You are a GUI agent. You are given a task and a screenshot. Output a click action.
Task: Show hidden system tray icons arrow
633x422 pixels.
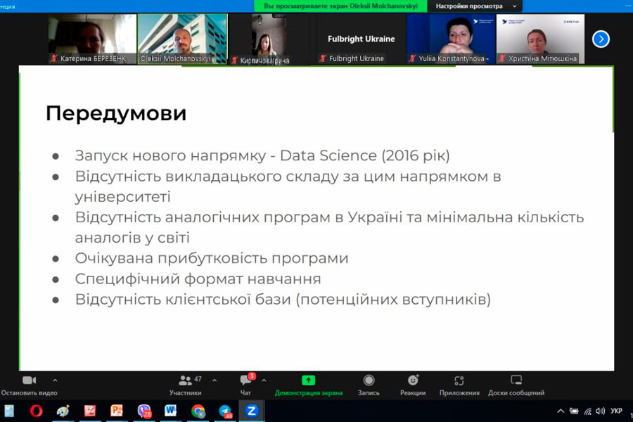(561, 411)
